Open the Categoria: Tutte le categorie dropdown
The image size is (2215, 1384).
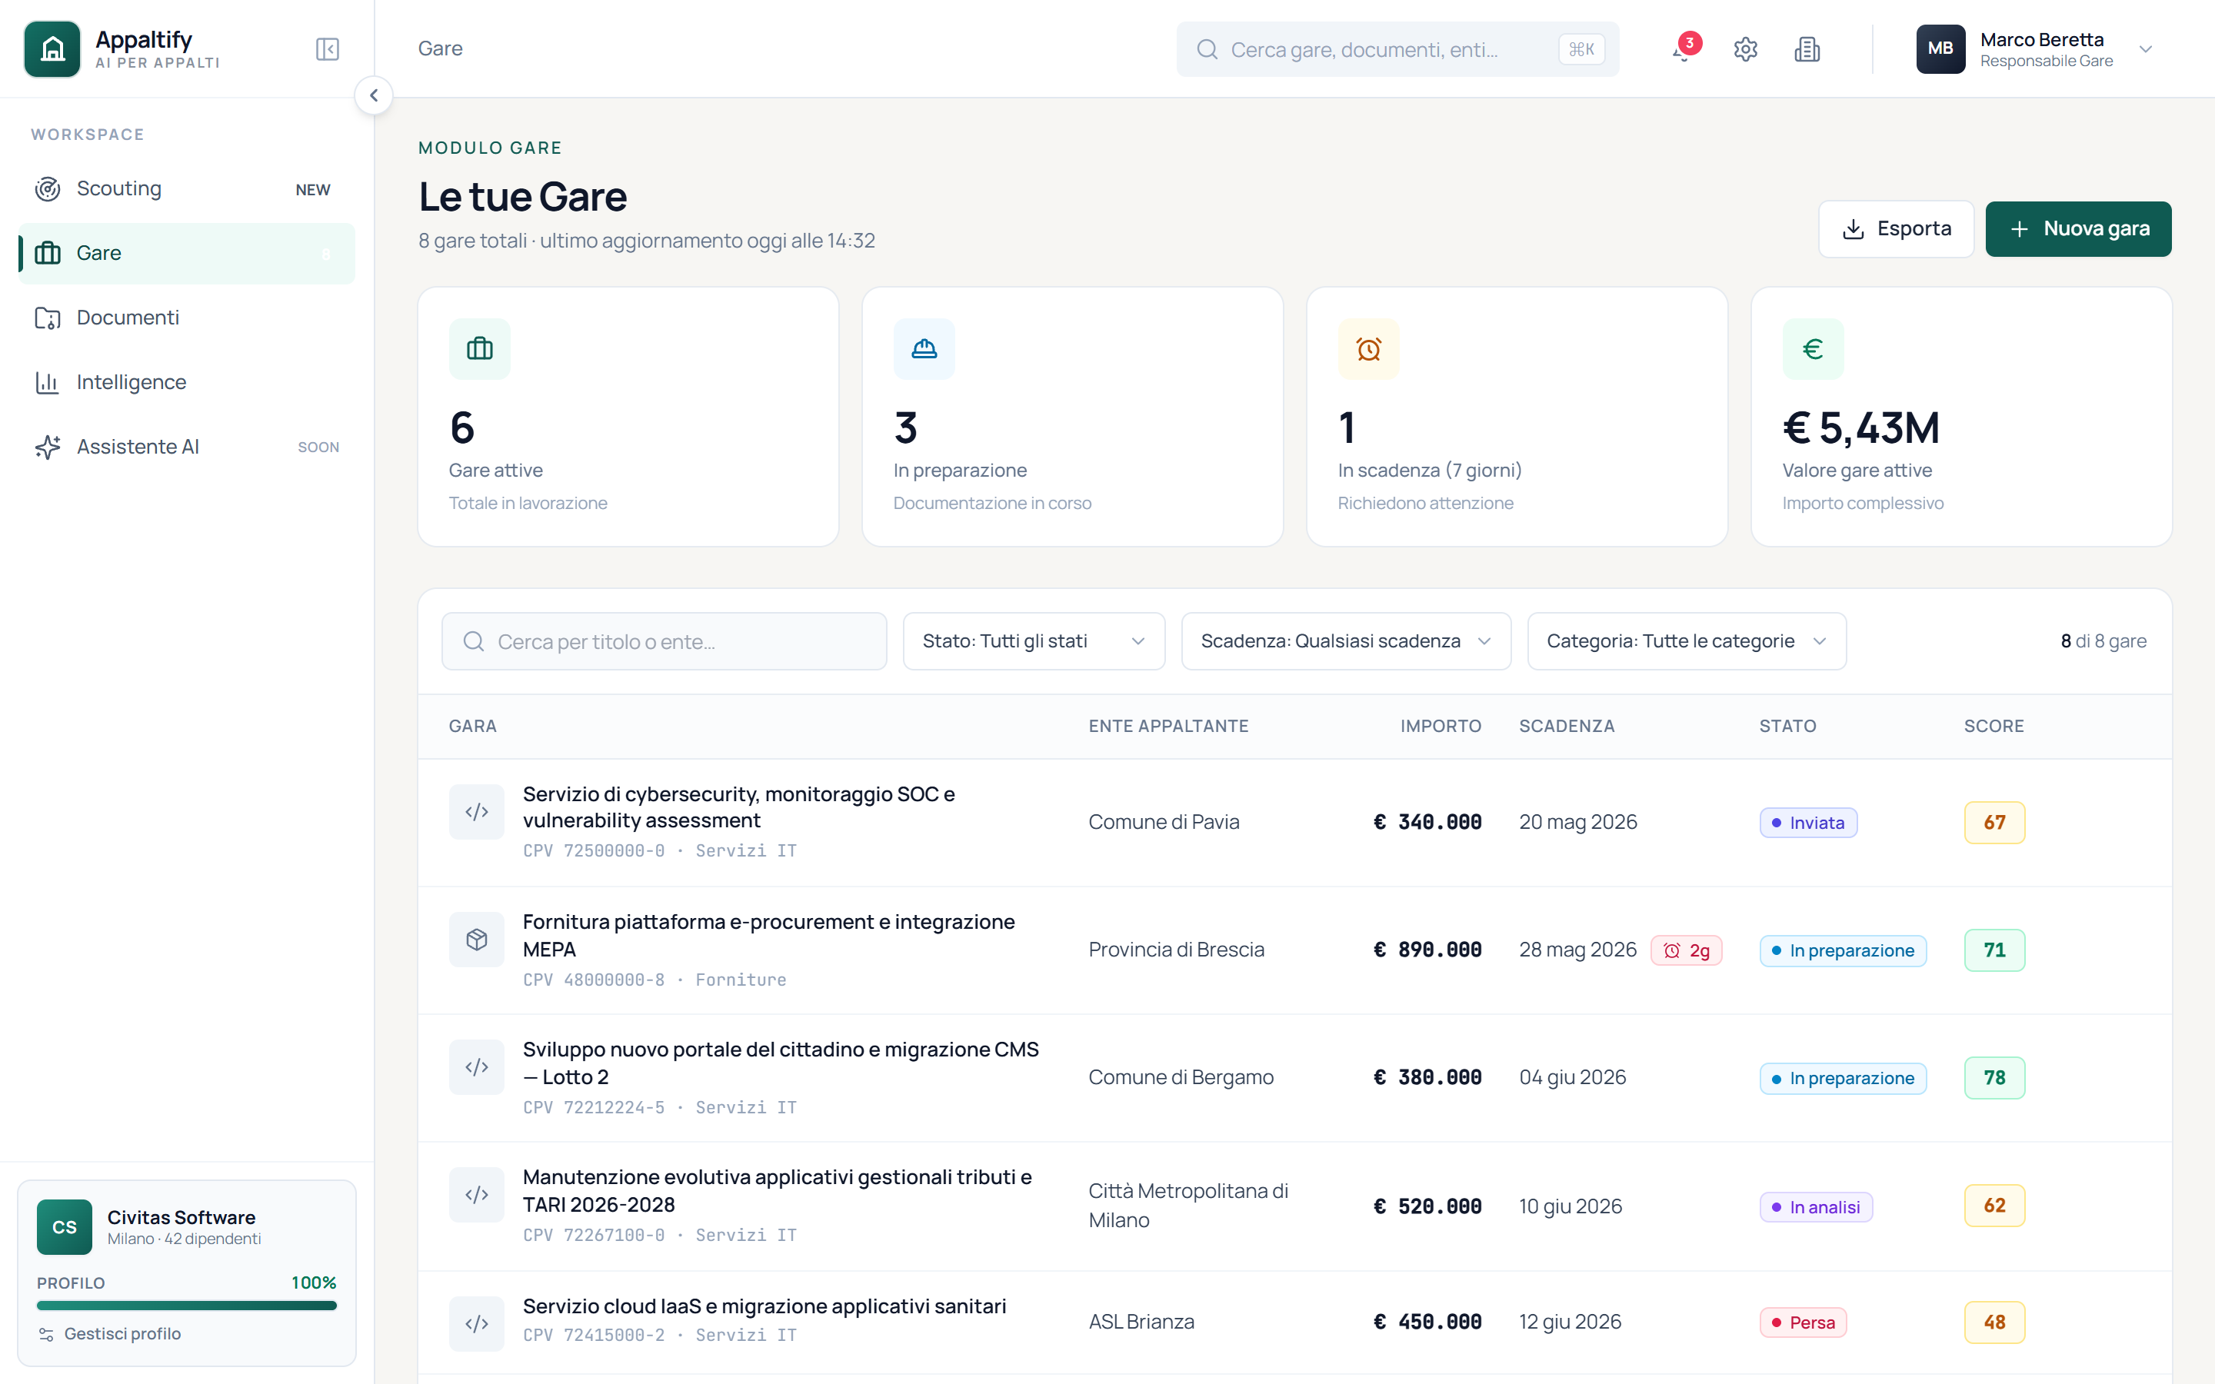tap(1686, 642)
